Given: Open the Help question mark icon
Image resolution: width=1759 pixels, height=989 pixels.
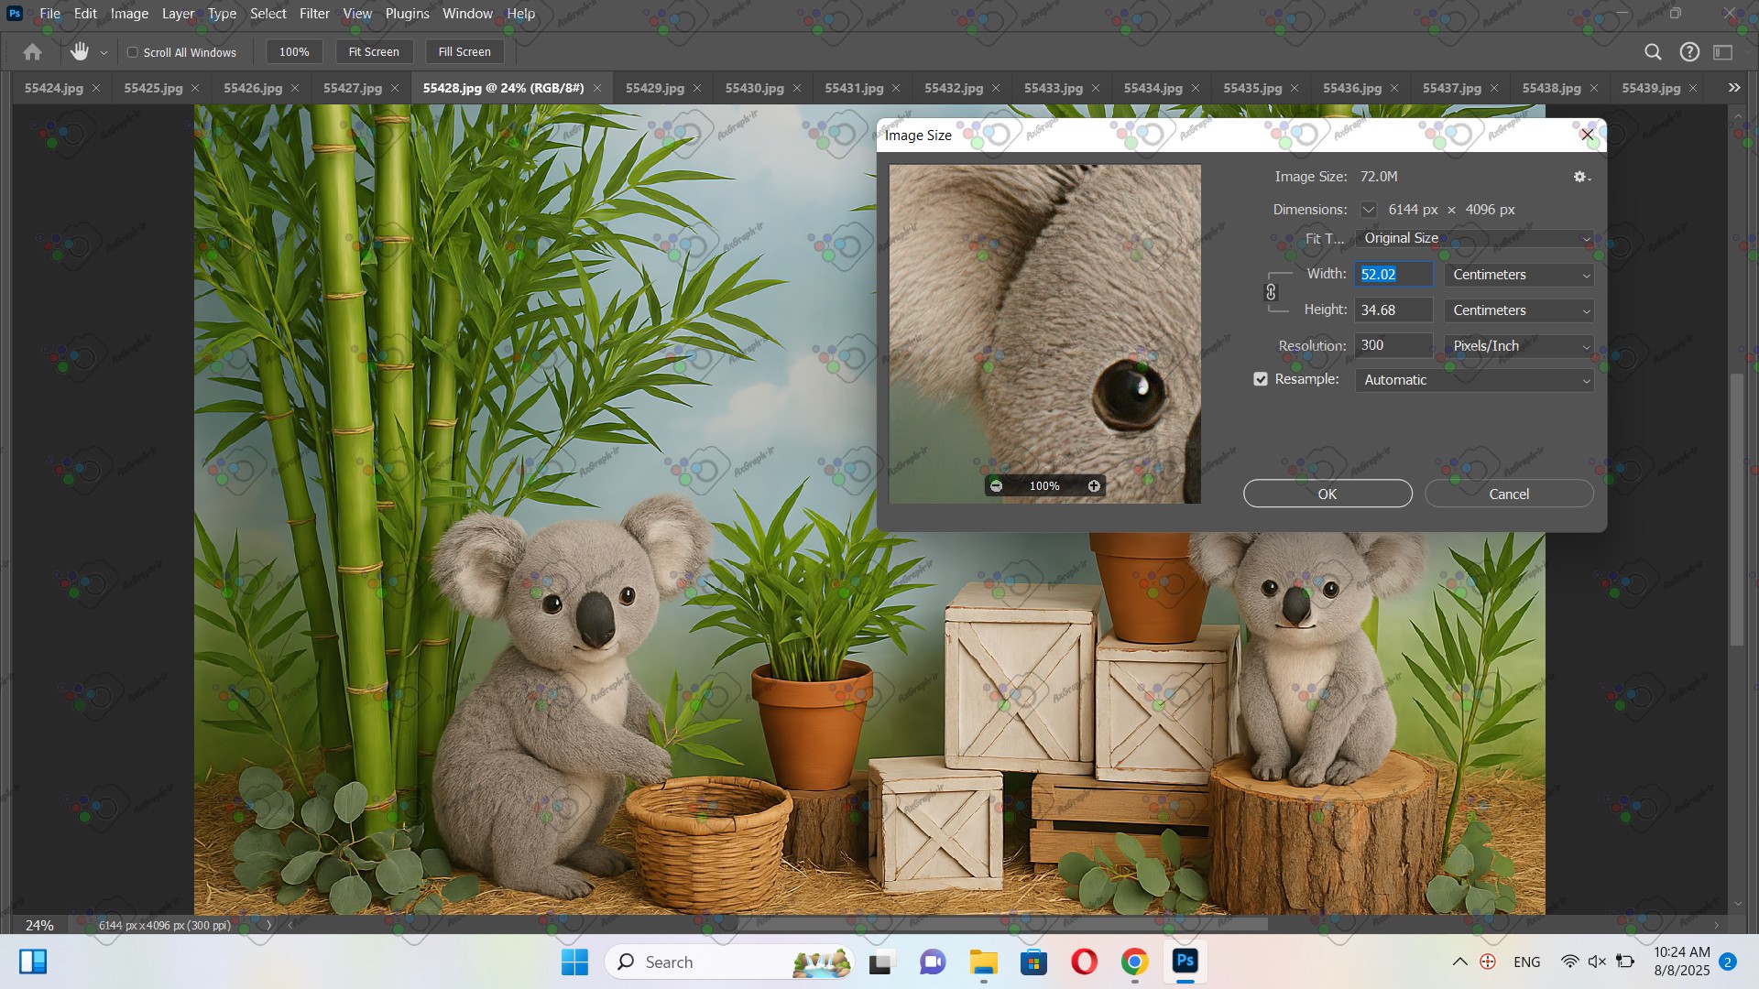Looking at the screenshot, I should tap(1689, 52).
